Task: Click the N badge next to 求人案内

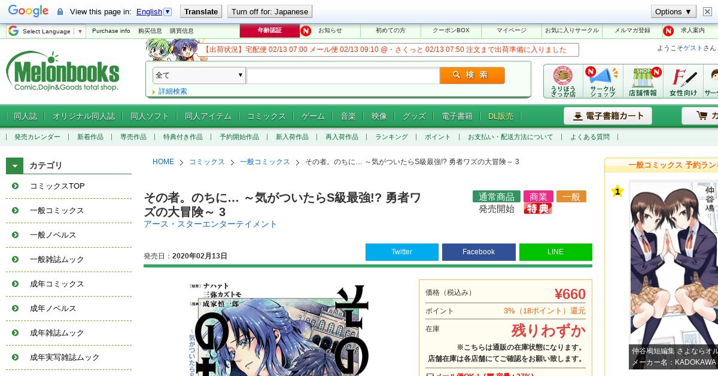Action: [x=668, y=30]
